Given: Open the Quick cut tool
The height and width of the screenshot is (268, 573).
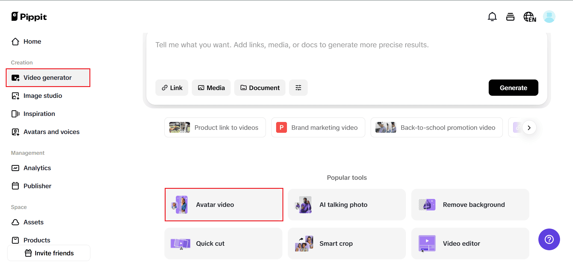Looking at the screenshot, I should click(x=223, y=243).
